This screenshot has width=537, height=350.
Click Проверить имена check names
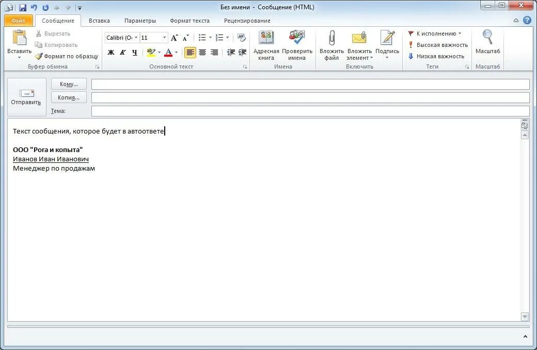[x=297, y=45]
